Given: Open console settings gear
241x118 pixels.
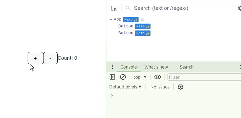Looking at the screenshot, I should pyautogui.click(x=180, y=87).
